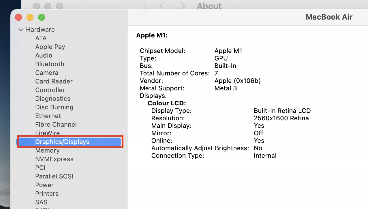This screenshot has width=368, height=209.
Task: Select Disc Burning in the sidebar
Action: point(54,107)
